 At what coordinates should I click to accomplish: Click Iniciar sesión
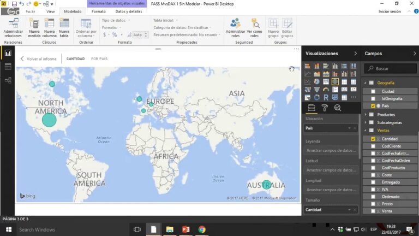(x=390, y=11)
